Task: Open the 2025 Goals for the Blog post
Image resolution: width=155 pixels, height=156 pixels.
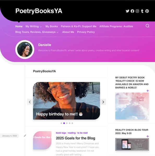Action: pos(75,138)
